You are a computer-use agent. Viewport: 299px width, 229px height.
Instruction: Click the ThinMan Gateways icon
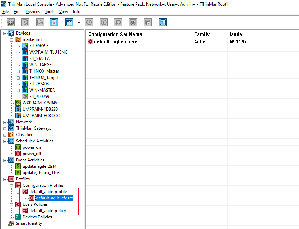coord(11,128)
